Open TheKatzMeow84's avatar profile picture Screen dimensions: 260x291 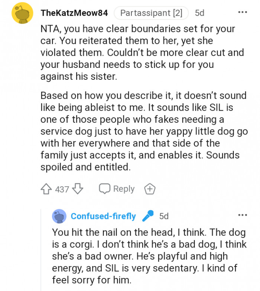[x=23, y=13]
